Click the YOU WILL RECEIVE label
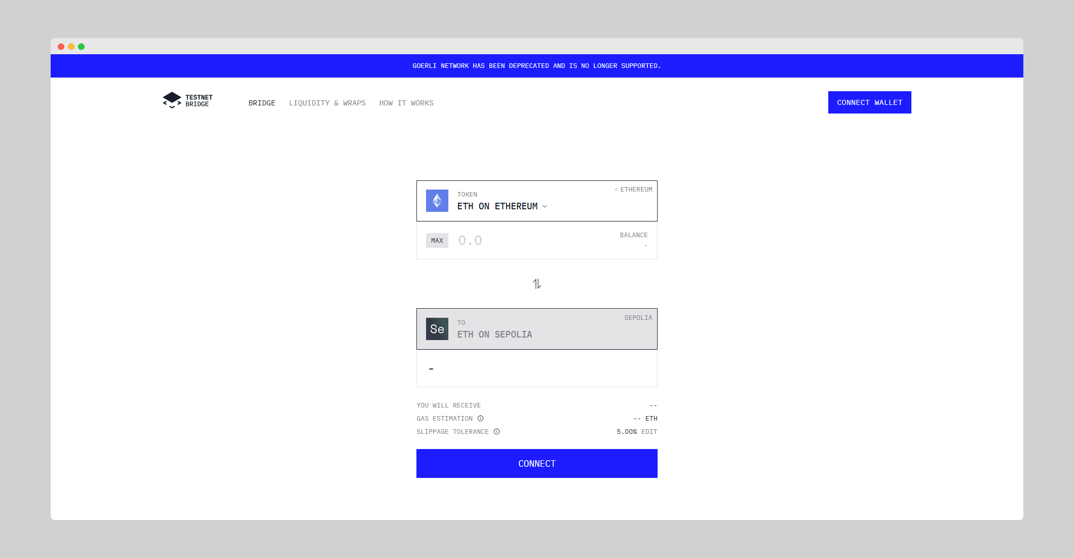Screen dimensions: 1074x558 (x=448, y=405)
